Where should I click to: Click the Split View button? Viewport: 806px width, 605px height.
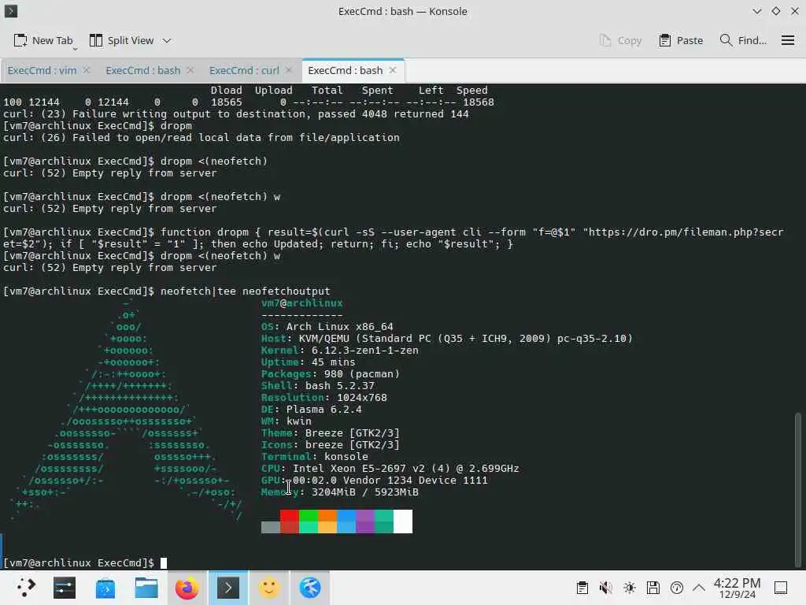[122, 41]
